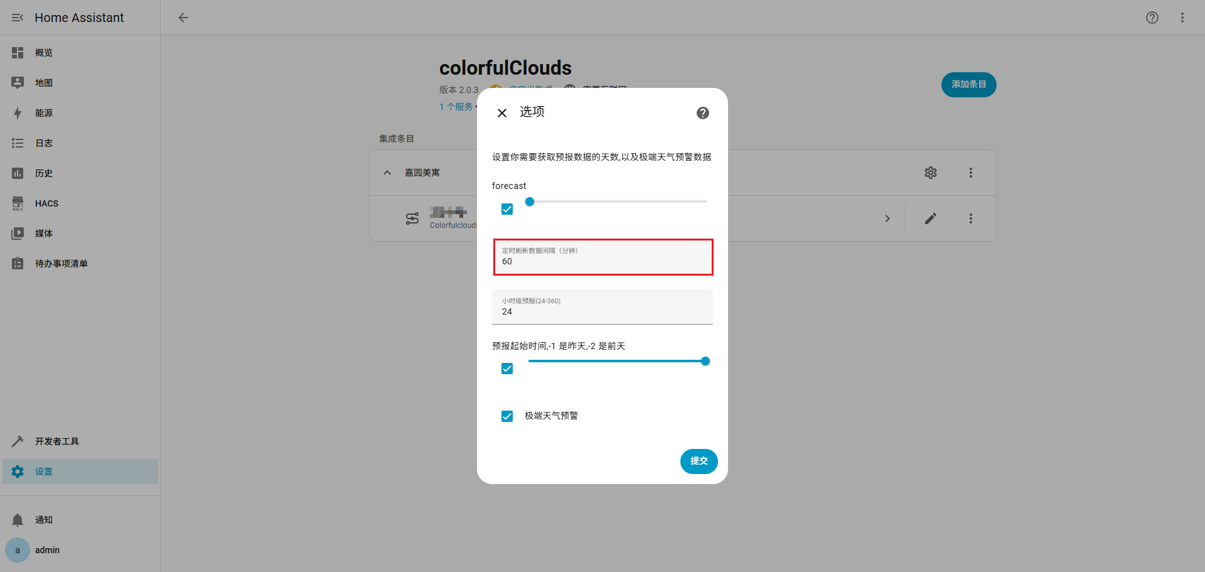This screenshot has width=1205, height=572.
Task: Uncheck the 预报起始时间 checkbox
Action: click(x=506, y=369)
